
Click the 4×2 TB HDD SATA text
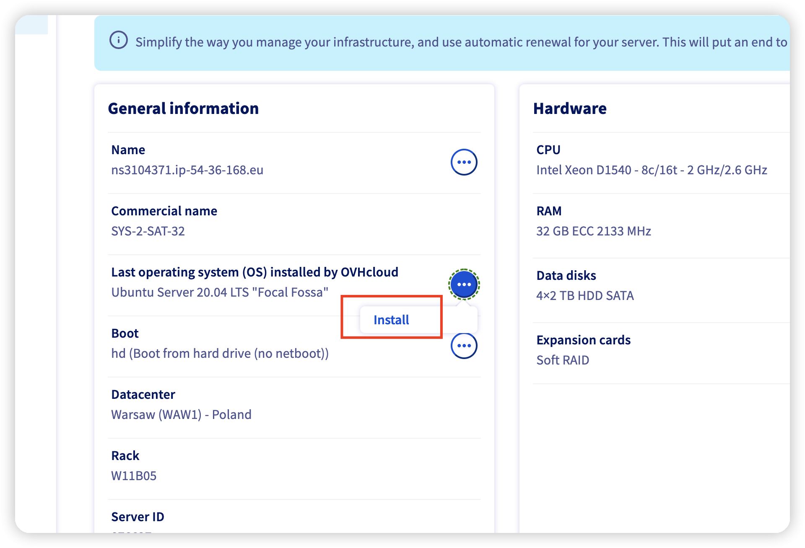point(585,296)
